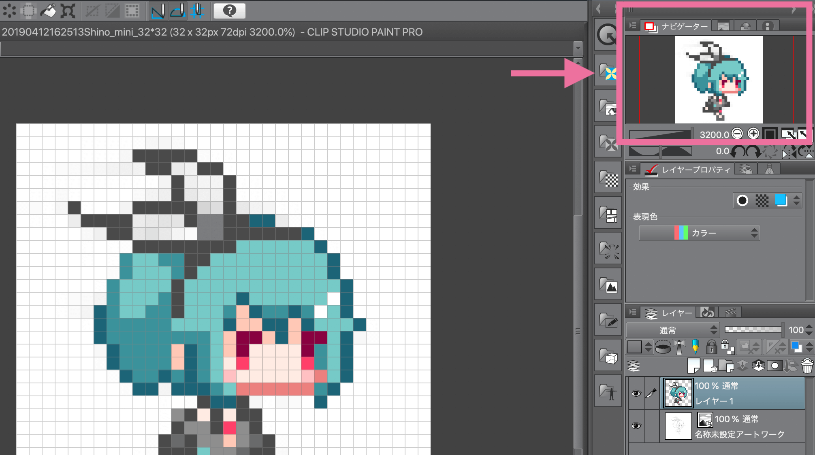Create a layer mask
The image size is (815, 455).
(774, 366)
